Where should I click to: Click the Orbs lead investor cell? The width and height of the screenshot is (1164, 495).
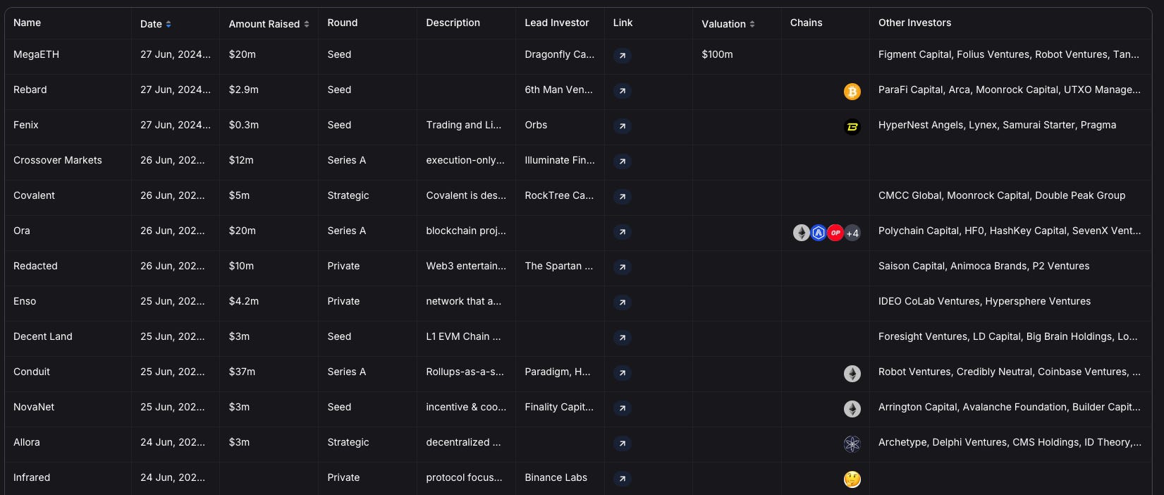pos(536,125)
